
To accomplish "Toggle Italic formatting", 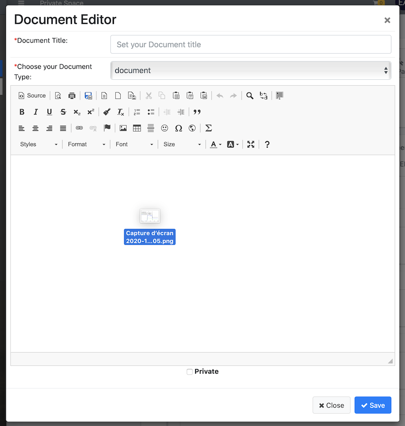I will point(35,112).
